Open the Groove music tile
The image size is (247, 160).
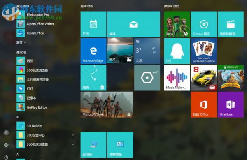204,24
